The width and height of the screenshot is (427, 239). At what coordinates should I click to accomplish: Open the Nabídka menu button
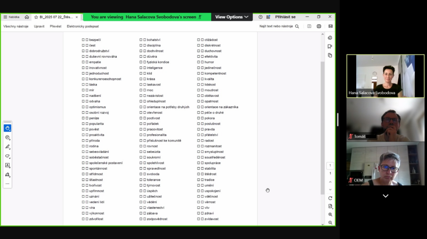coord(11,17)
